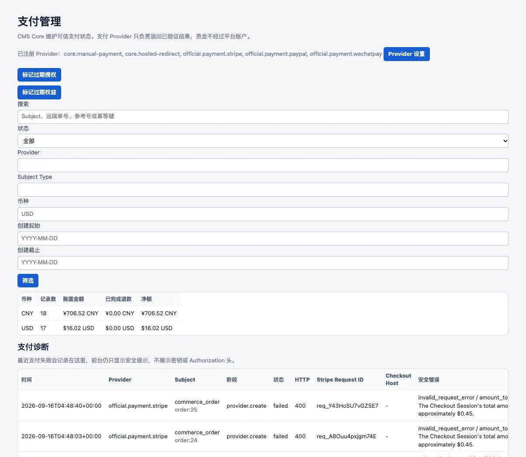526x457 pixels.
Task: Click the order:24 subject cell
Action: coord(186,440)
